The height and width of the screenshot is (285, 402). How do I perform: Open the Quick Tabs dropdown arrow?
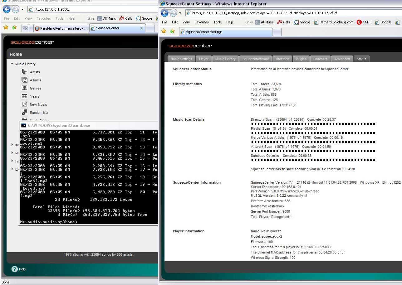click(x=31, y=28)
